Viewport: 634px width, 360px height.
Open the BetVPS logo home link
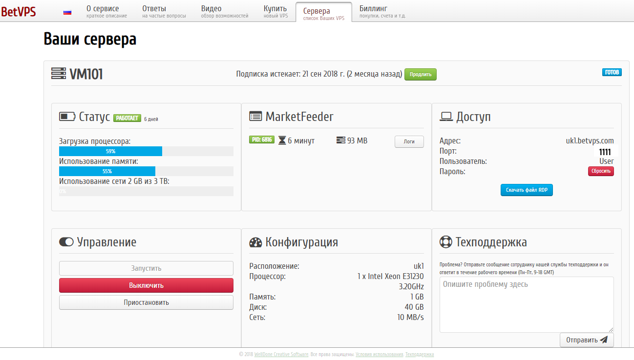pyautogui.click(x=19, y=11)
